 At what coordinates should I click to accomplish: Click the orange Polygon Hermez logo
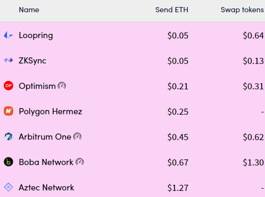(x=8, y=111)
